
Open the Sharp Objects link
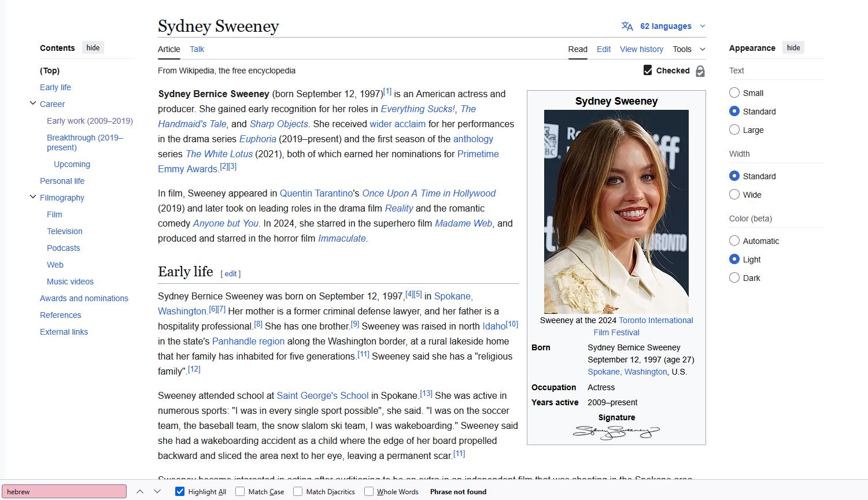[x=279, y=124]
